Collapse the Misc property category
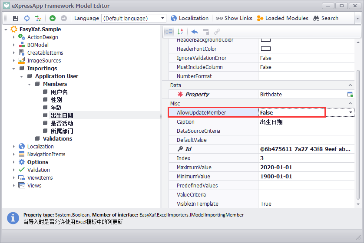The image size is (364, 243). pyautogui.click(x=351, y=104)
